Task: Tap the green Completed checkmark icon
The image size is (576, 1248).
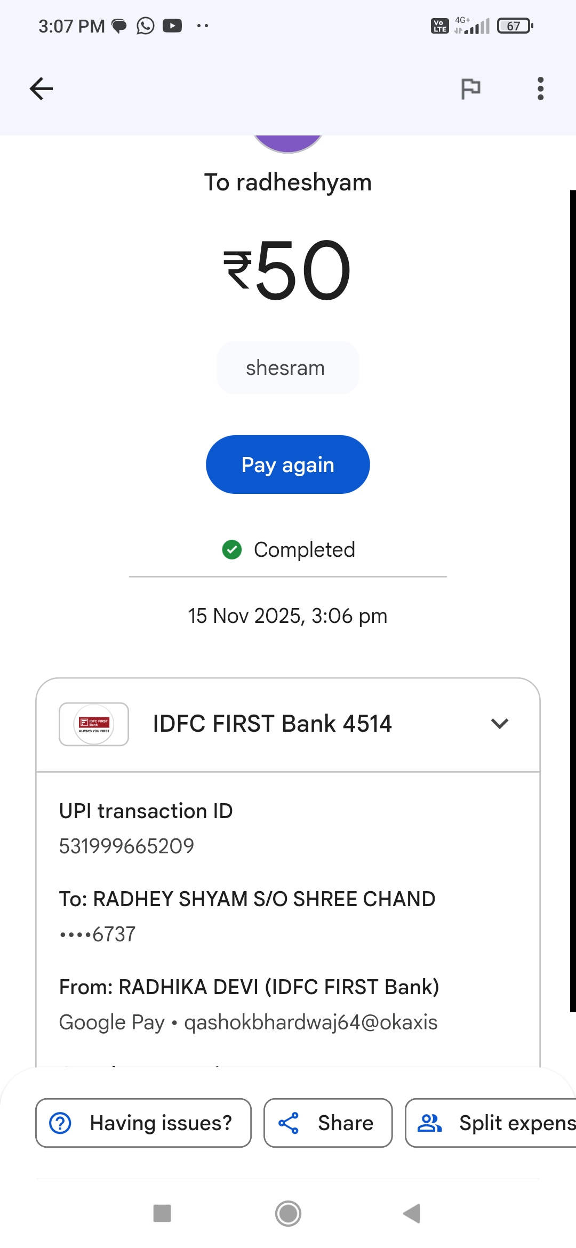Action: point(232,549)
